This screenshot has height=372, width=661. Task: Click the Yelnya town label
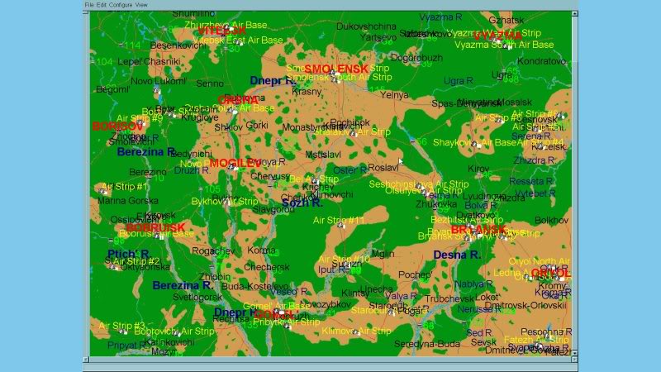click(394, 95)
